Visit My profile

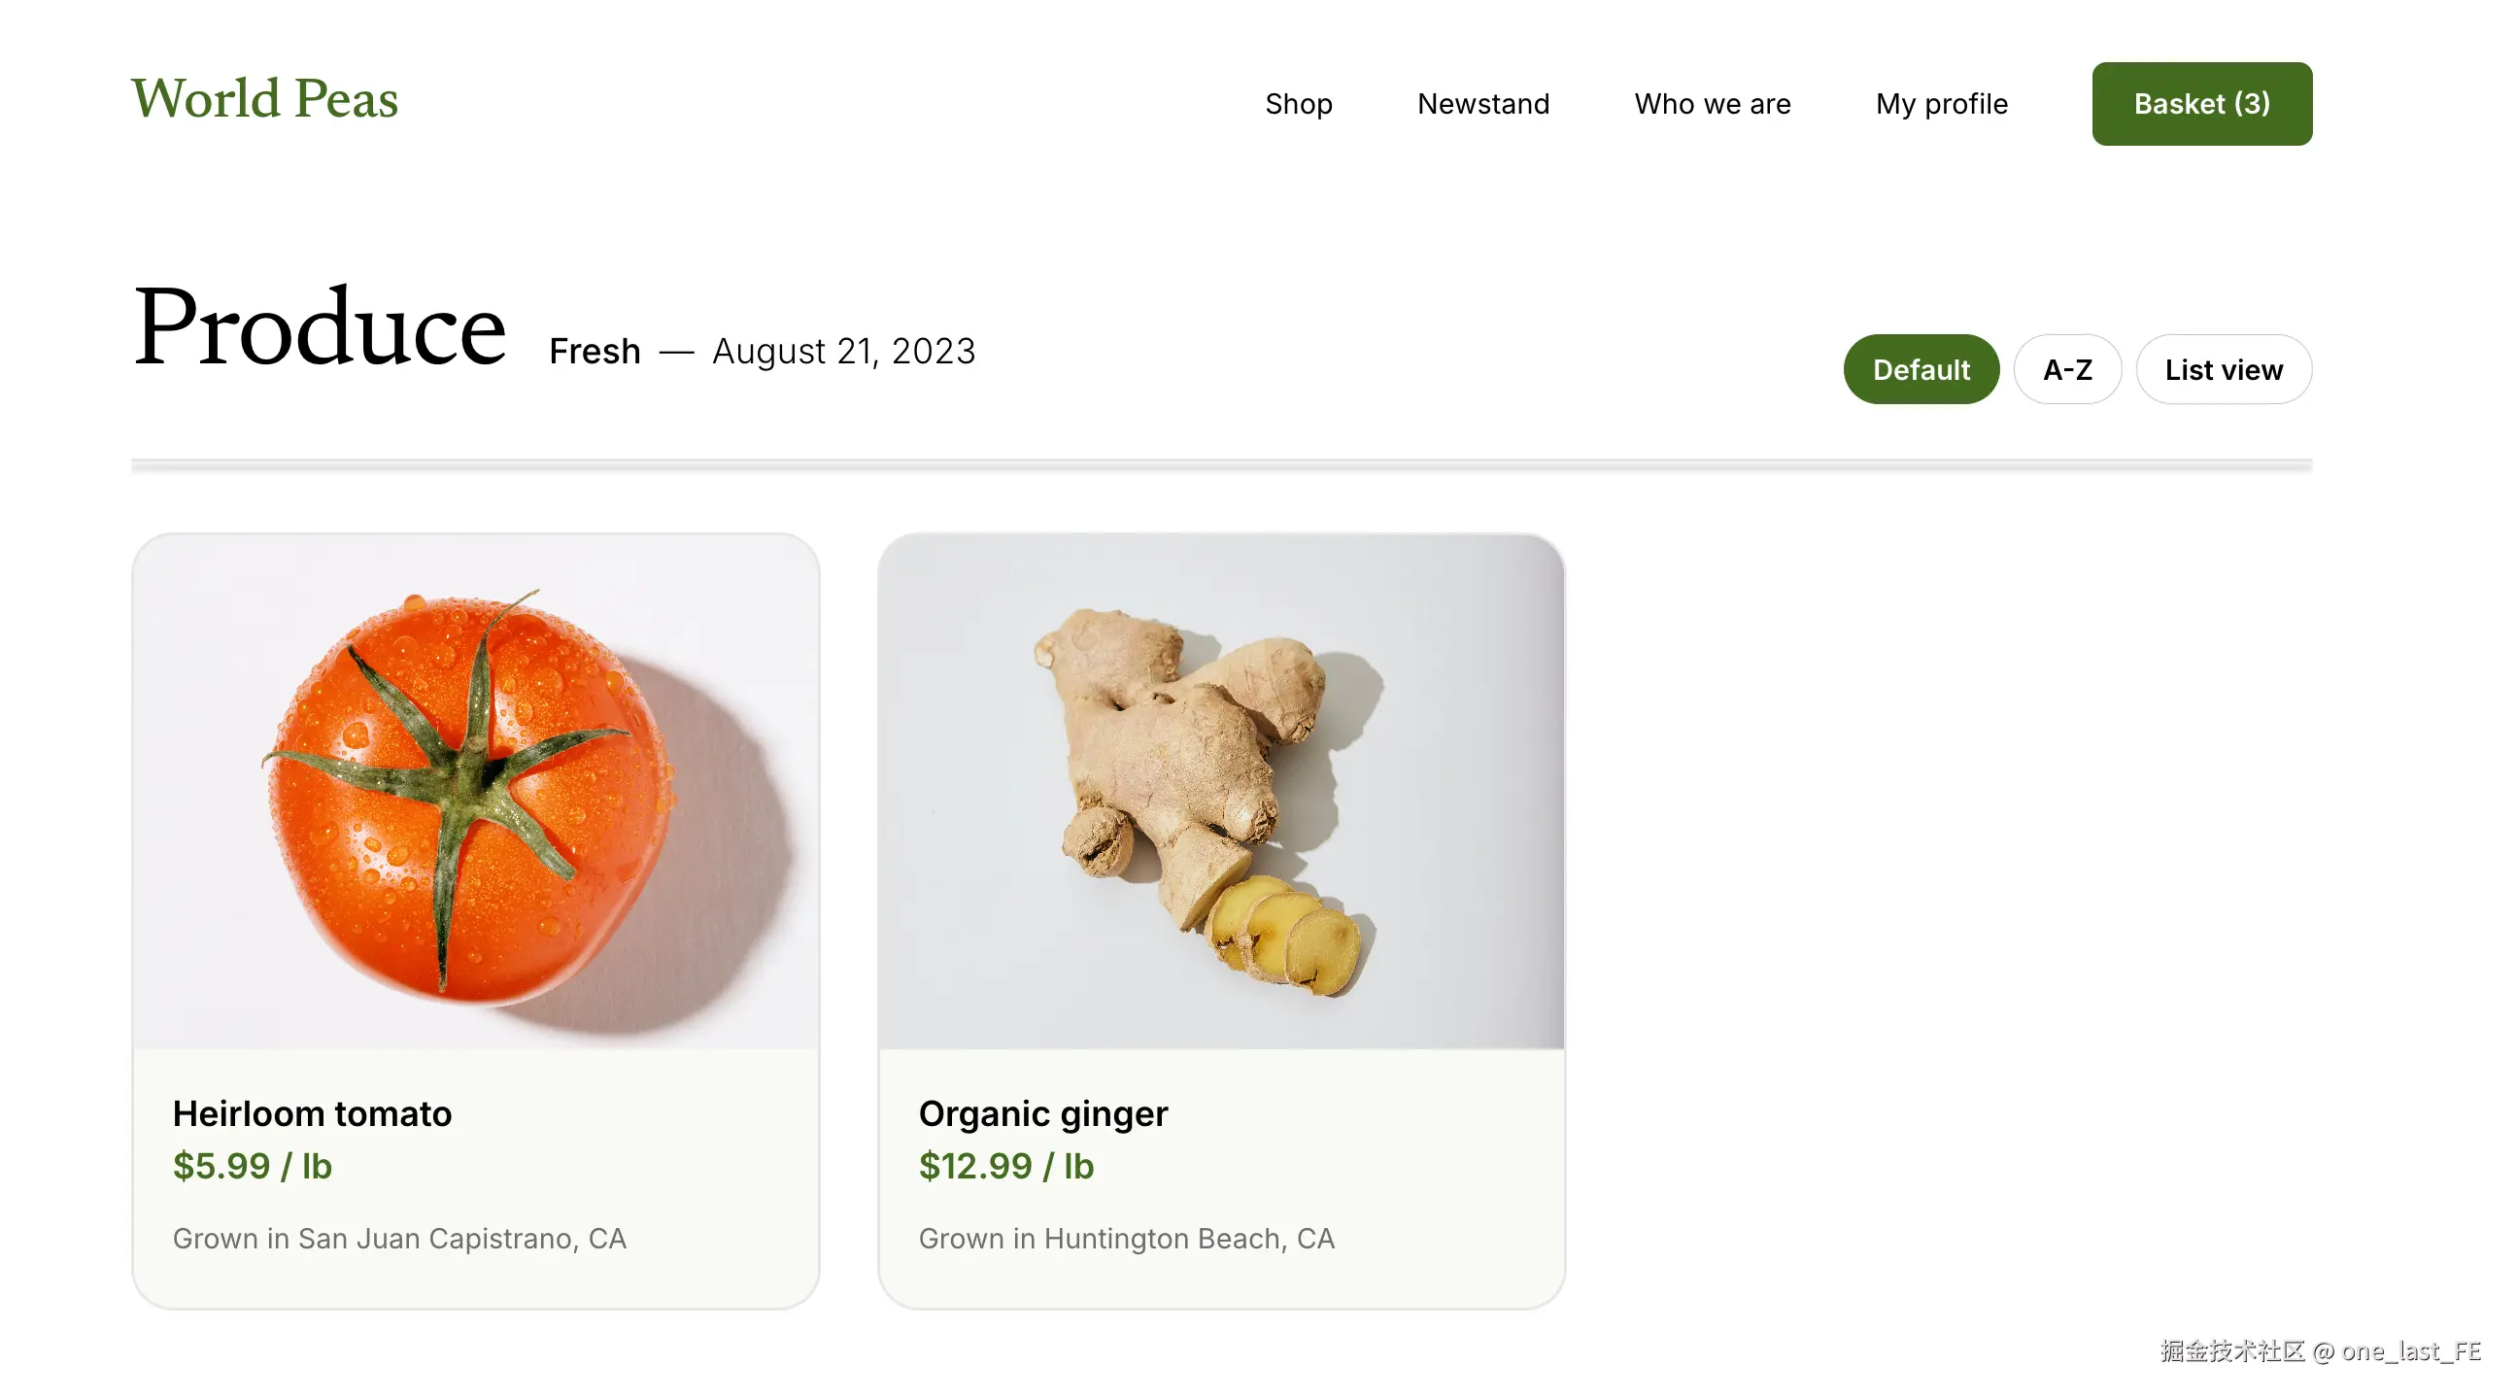(1942, 104)
